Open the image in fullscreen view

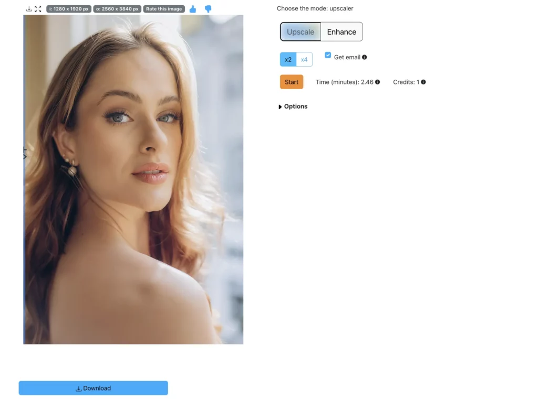pos(38,9)
